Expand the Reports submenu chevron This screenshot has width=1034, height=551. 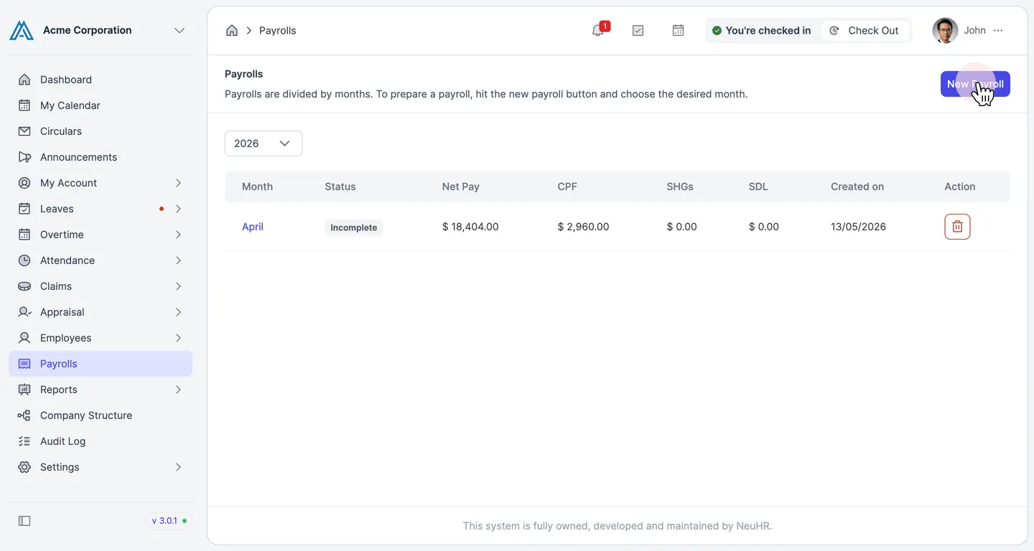click(178, 390)
